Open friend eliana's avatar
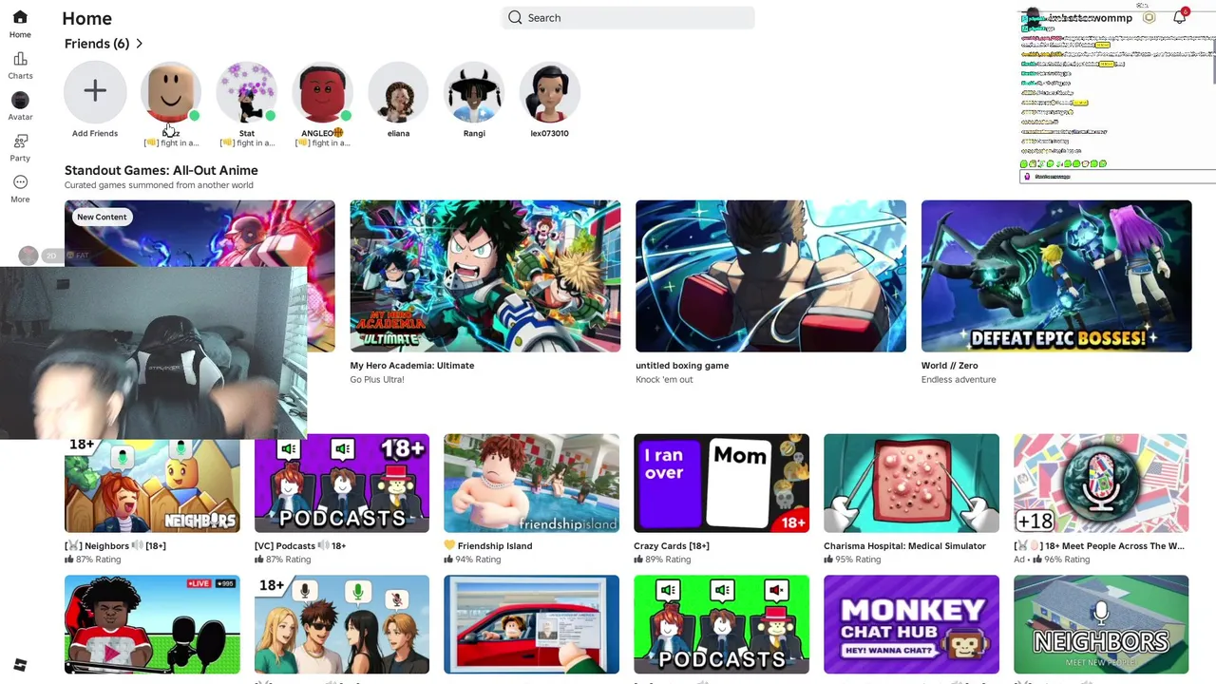 tap(398, 91)
